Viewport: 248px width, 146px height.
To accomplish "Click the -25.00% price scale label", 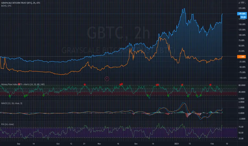I will 242,62.
